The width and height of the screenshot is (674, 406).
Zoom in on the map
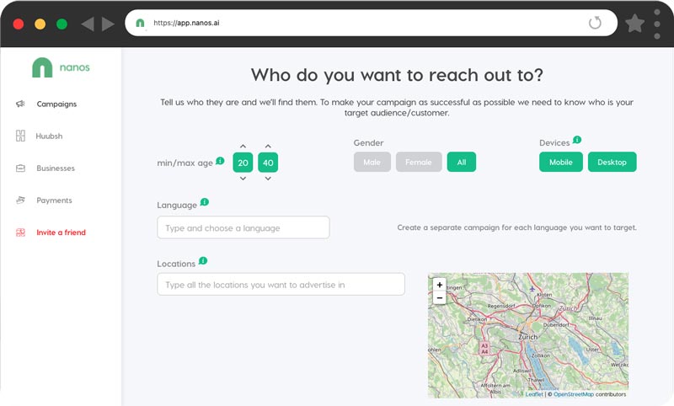point(439,285)
